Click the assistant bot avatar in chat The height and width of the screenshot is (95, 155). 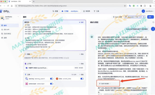[92, 37]
